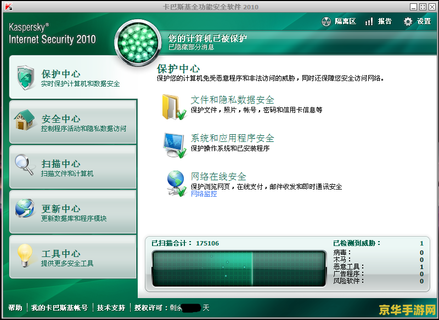Open 我的卡巴斯基帐号

[59, 308]
